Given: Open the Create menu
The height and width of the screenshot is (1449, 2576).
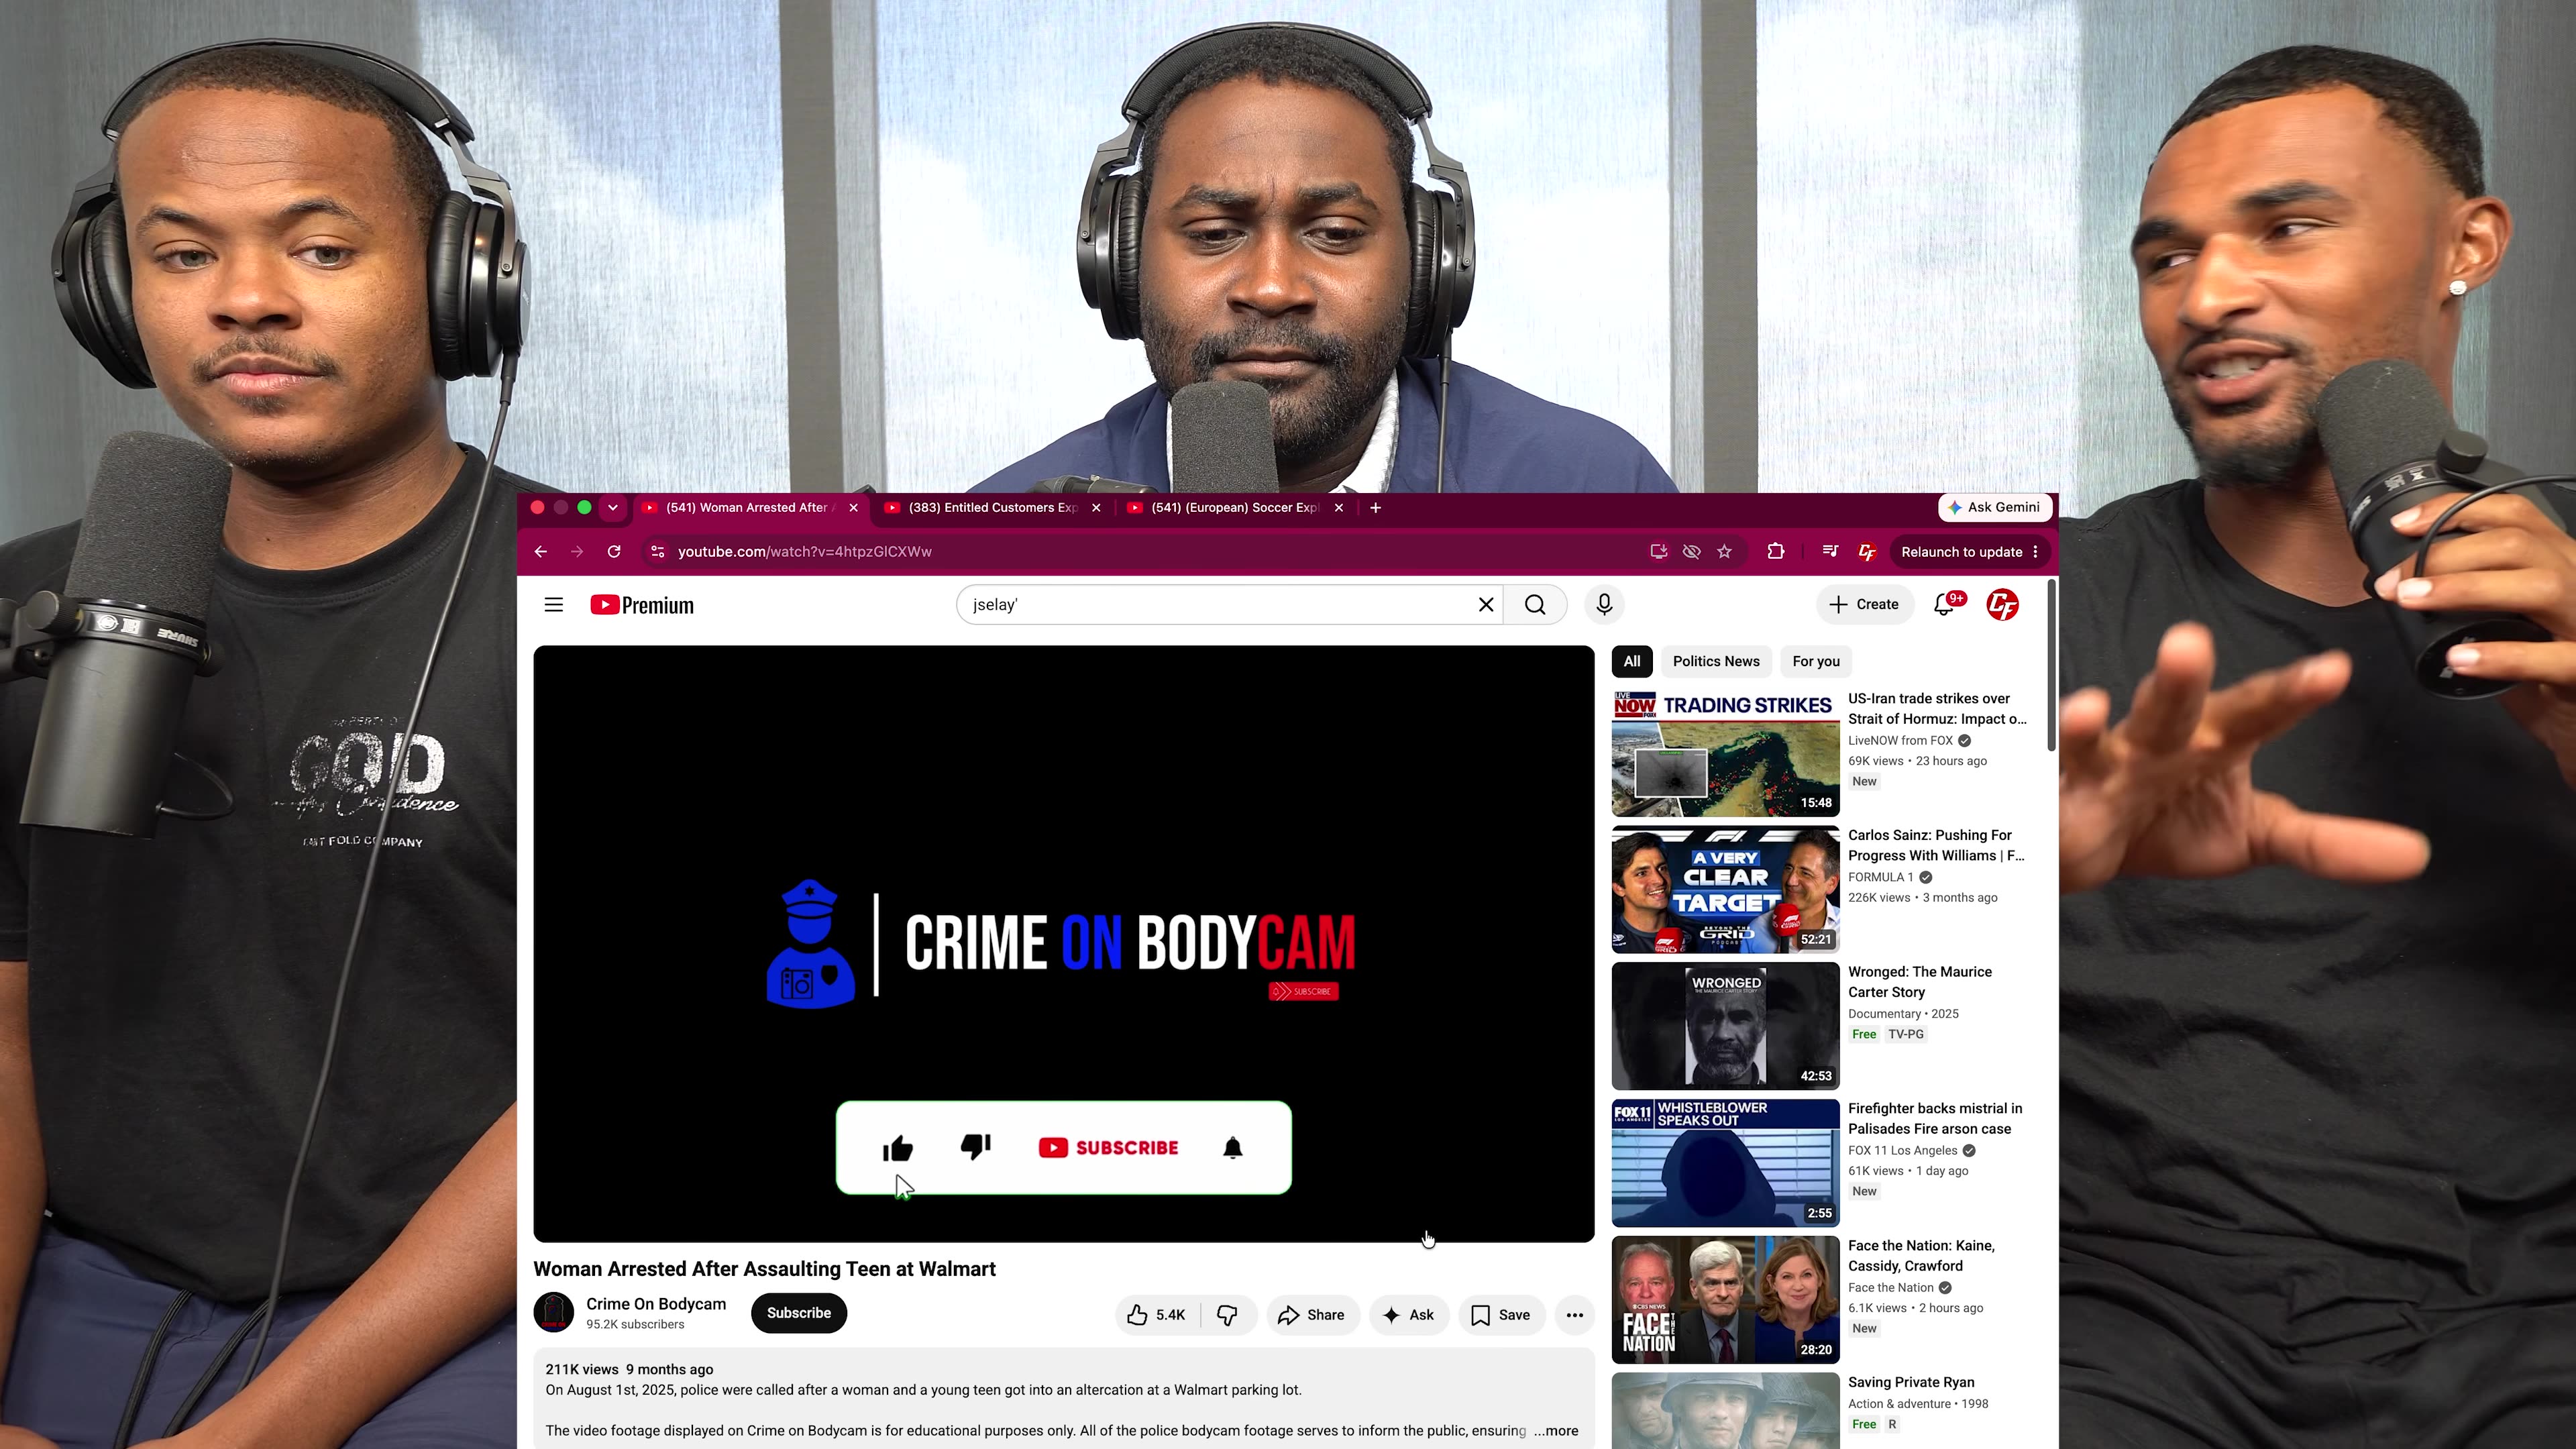Looking at the screenshot, I should (x=1865, y=605).
